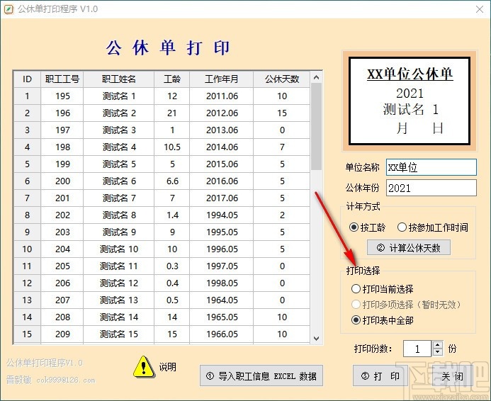The width and height of the screenshot is (491, 401).
Task: Click the 工作年月 column header
Action: [x=221, y=79]
